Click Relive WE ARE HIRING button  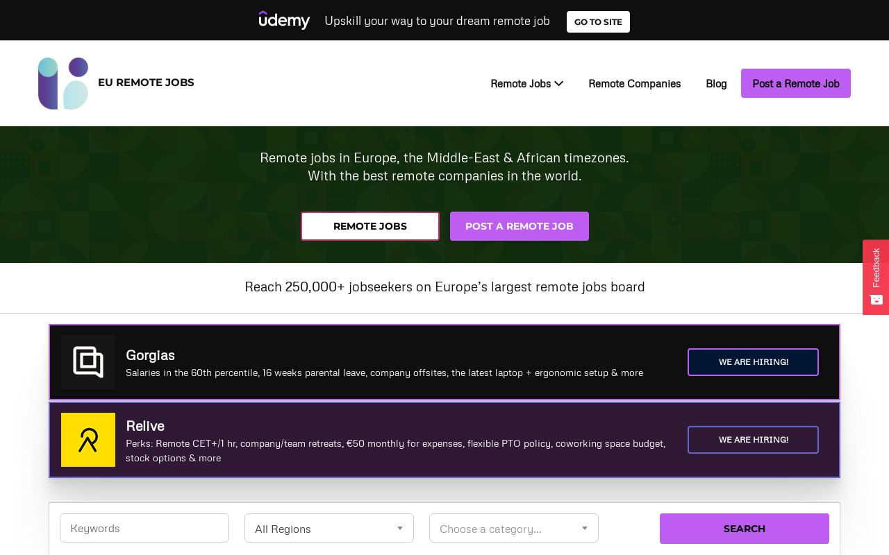pyautogui.click(x=753, y=440)
